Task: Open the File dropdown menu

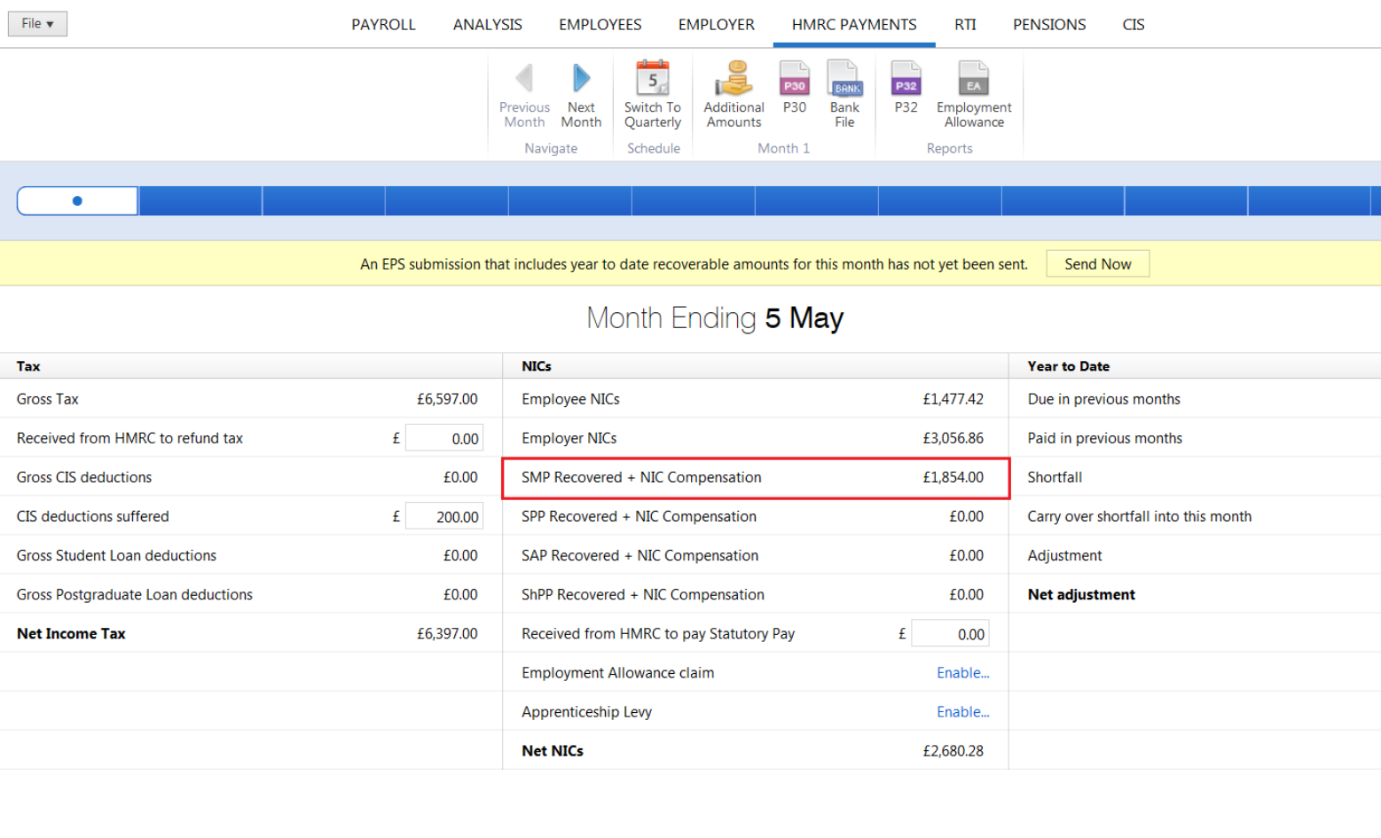Action: click(37, 24)
